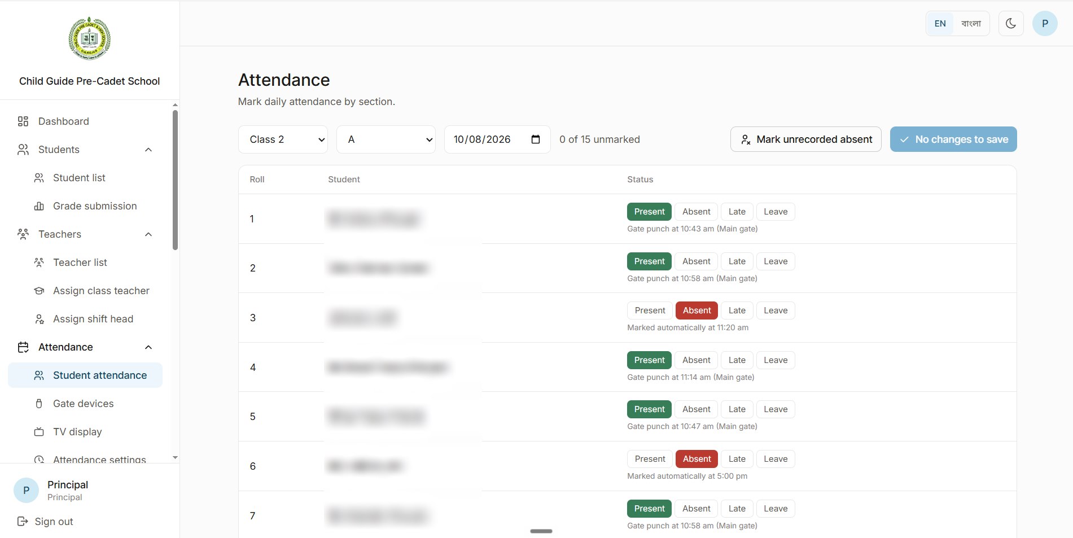Click Sign out link
Screen dimensions: 1073x538
45,521
